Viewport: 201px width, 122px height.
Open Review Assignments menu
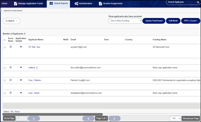111,3
